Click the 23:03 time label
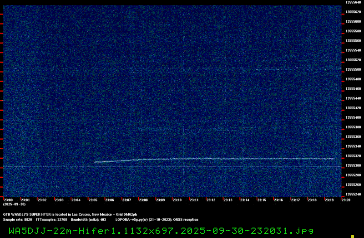The height and width of the screenshot is (238, 364). 59,200
